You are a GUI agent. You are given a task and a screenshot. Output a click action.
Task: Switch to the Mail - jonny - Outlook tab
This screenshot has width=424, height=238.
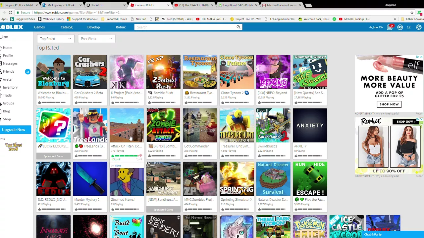[61, 5]
